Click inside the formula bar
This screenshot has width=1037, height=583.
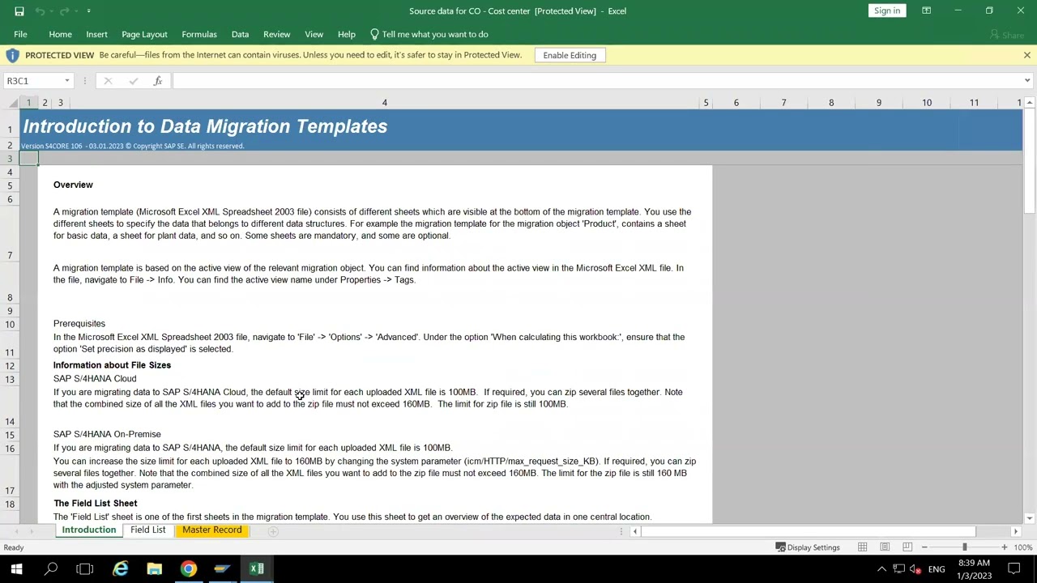pos(595,81)
